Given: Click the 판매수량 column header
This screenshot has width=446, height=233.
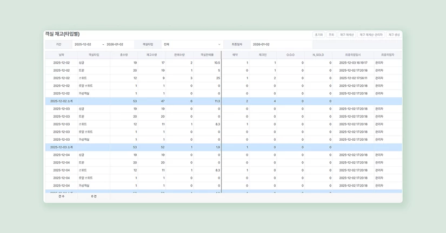Looking at the screenshot, I should point(179,54).
